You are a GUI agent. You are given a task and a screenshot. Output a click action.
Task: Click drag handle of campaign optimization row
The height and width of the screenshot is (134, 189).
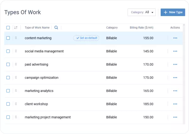16,77
